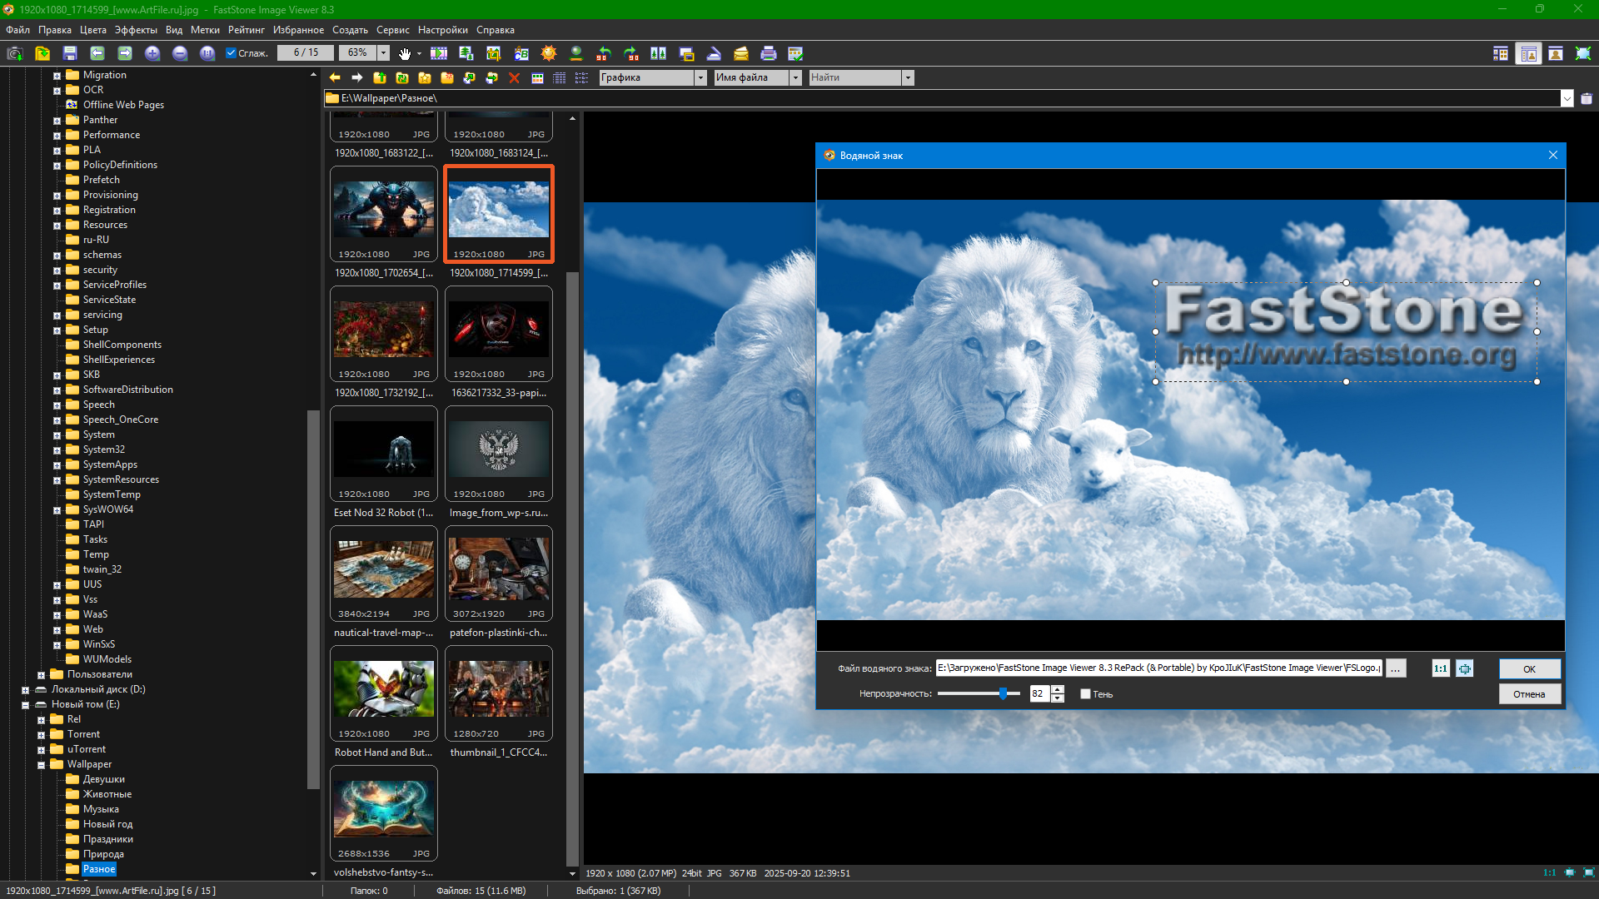Viewport: 1599px width, 899px height.
Task: Open the Графика file filter dropdown
Action: [x=700, y=78]
